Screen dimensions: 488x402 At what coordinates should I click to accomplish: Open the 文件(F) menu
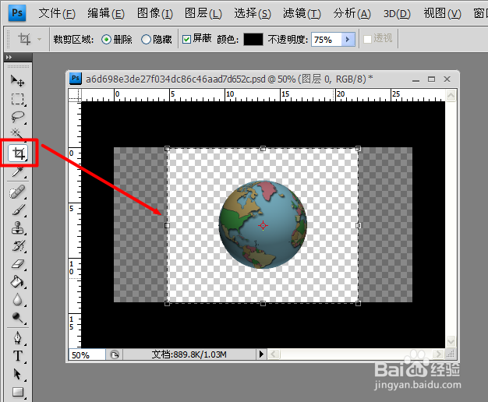pyautogui.click(x=57, y=13)
